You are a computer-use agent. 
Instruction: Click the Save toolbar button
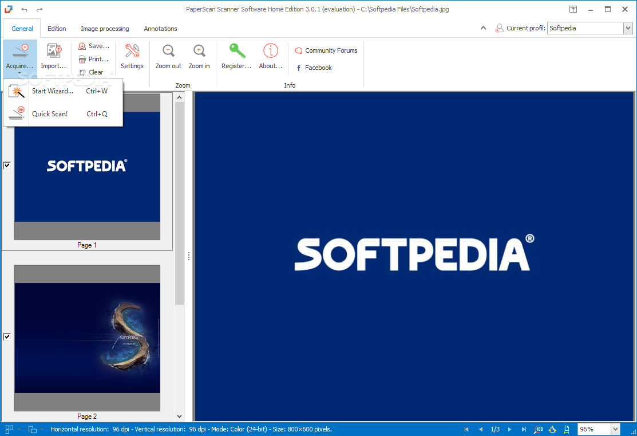[94, 46]
